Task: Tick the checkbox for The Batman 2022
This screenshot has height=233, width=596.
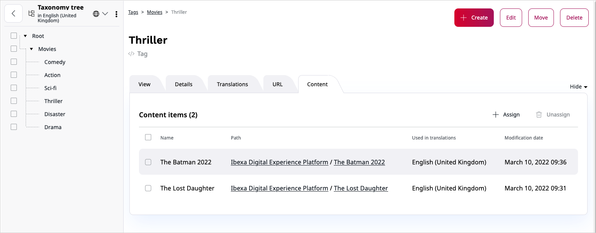Action: [148, 162]
